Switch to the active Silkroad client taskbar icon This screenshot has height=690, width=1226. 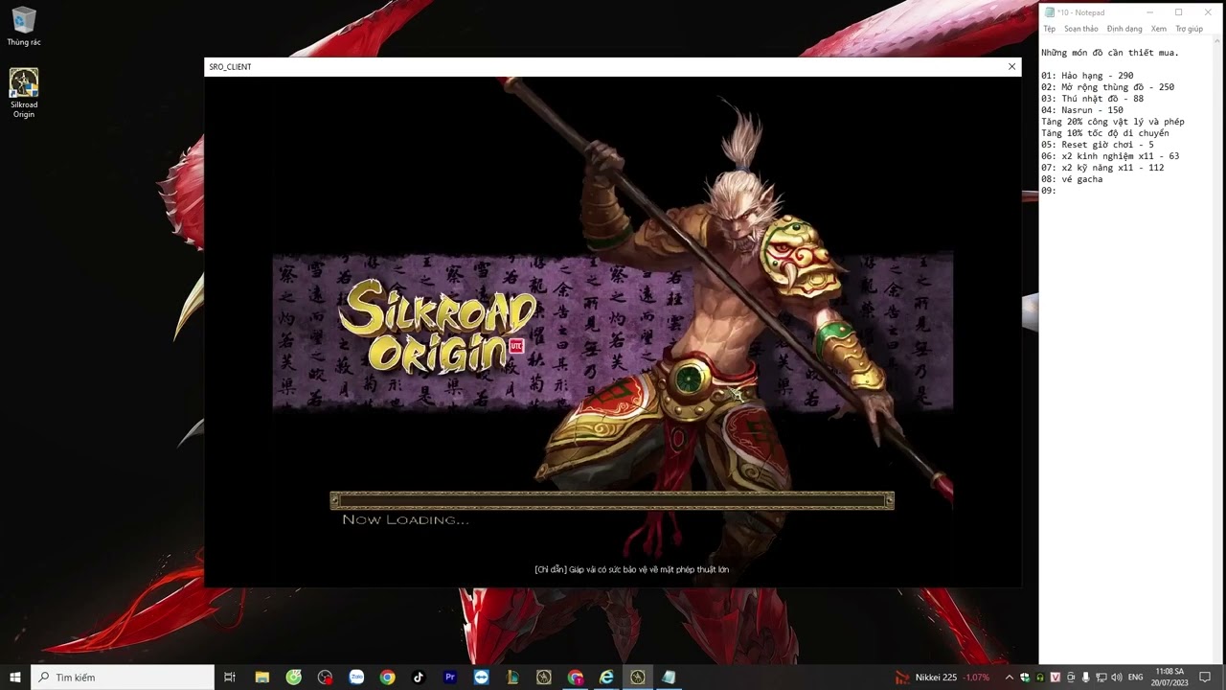point(637,678)
